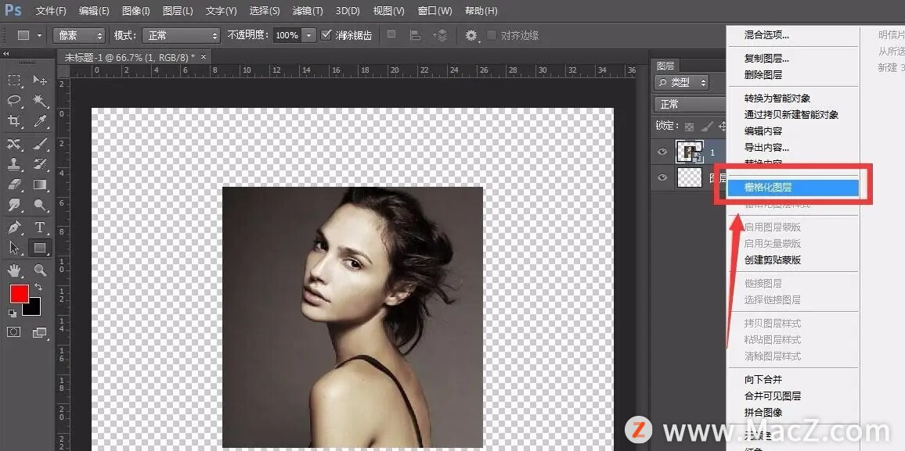Image resolution: width=905 pixels, height=451 pixels.
Task: Activate the Eraser tool
Action: pos(15,185)
